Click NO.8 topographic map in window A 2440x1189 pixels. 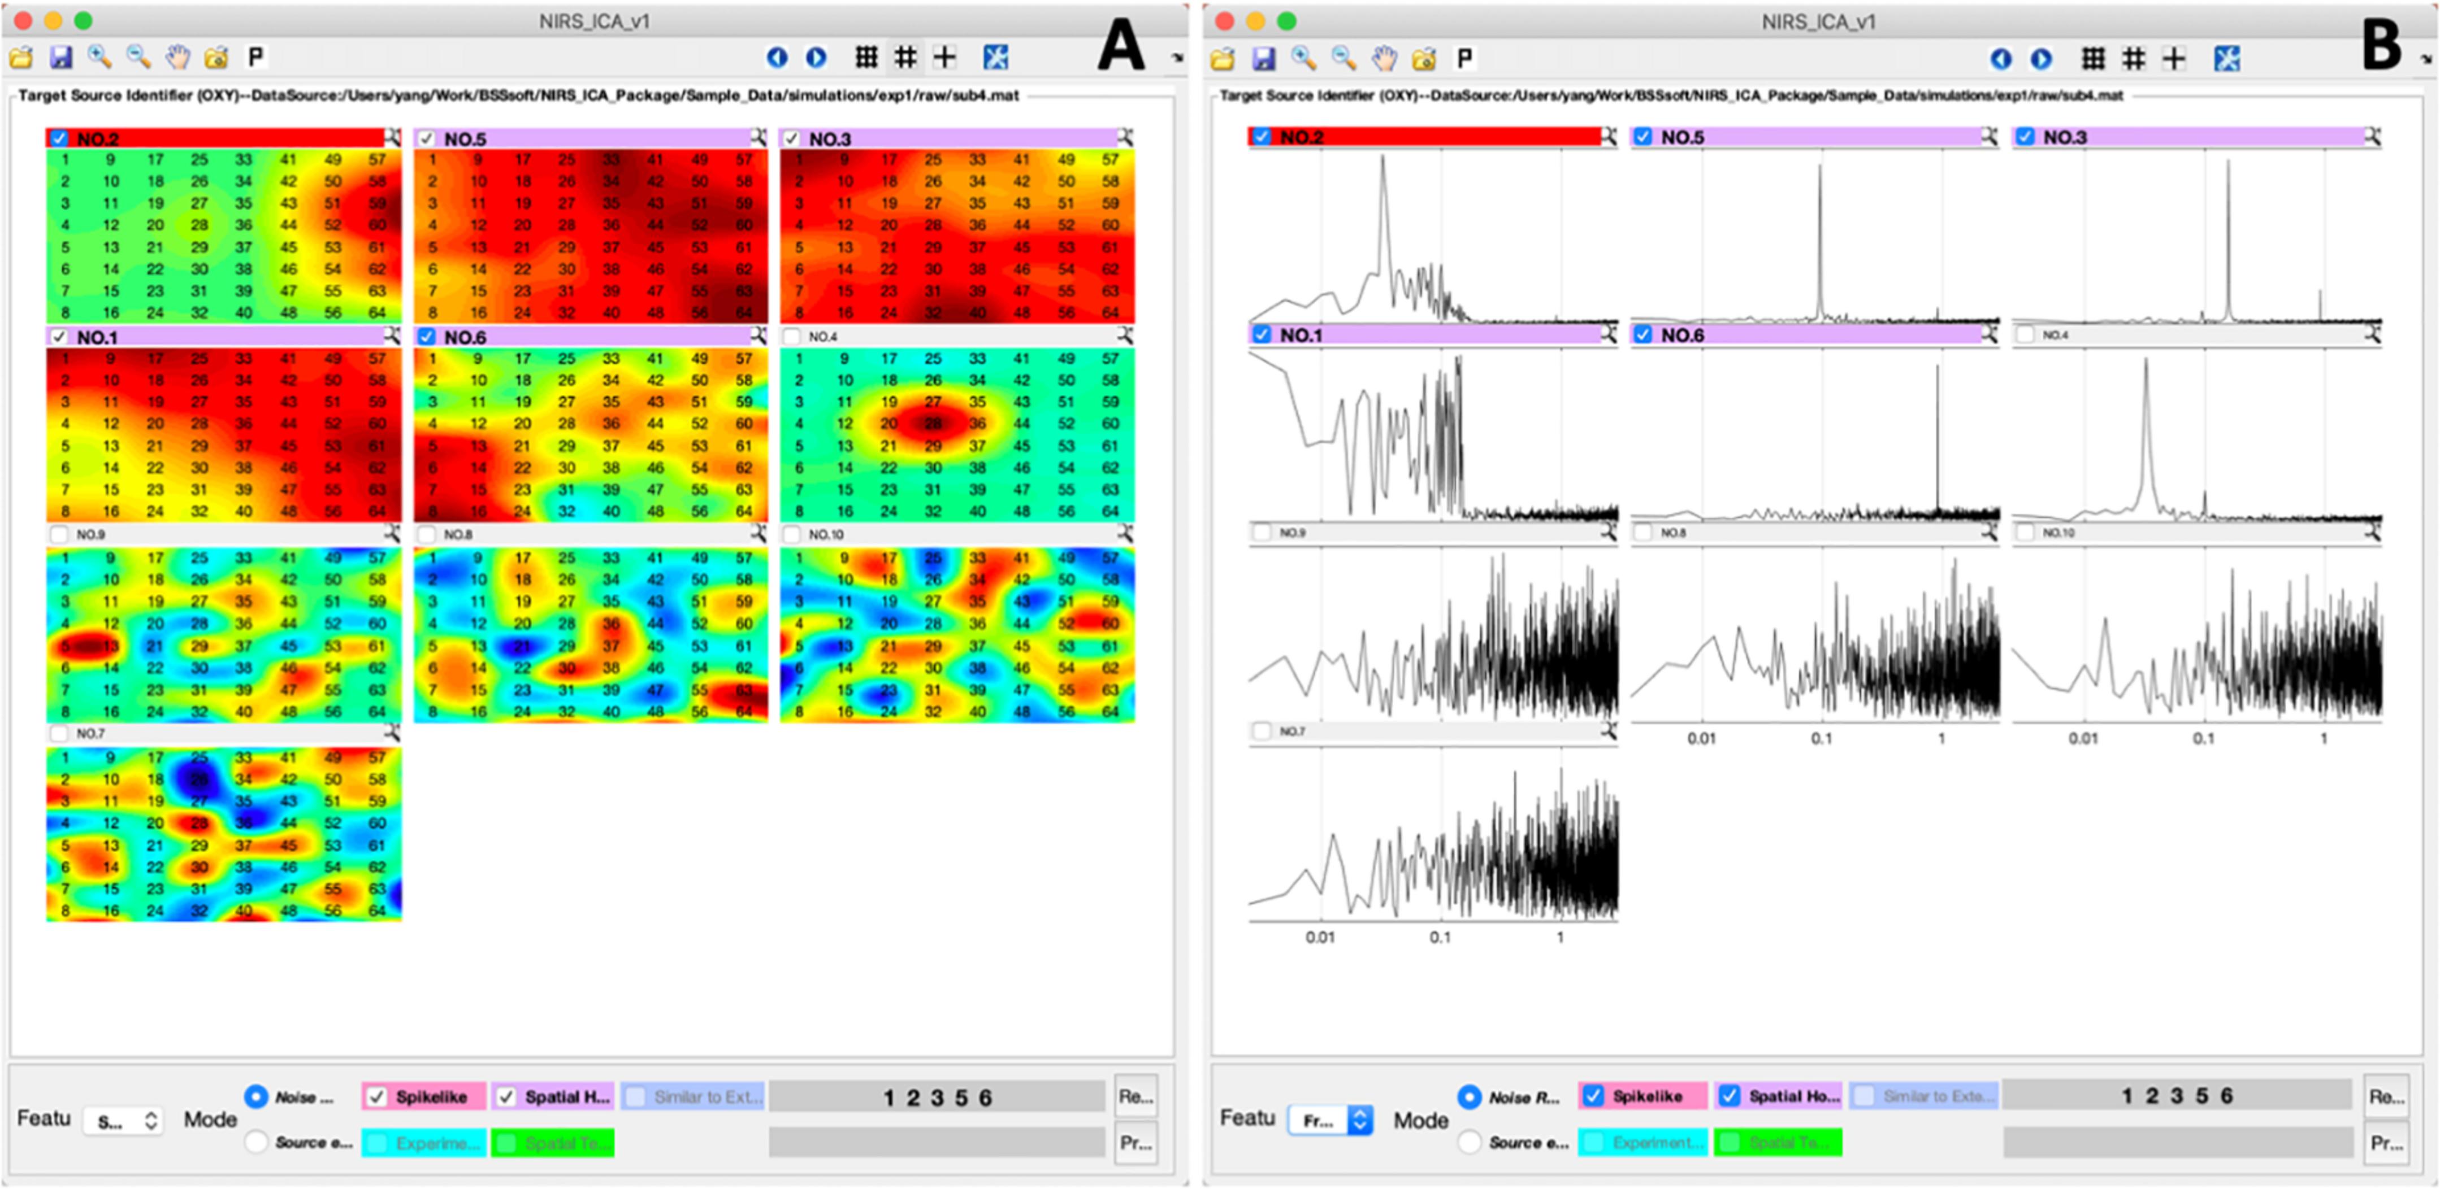(x=591, y=635)
